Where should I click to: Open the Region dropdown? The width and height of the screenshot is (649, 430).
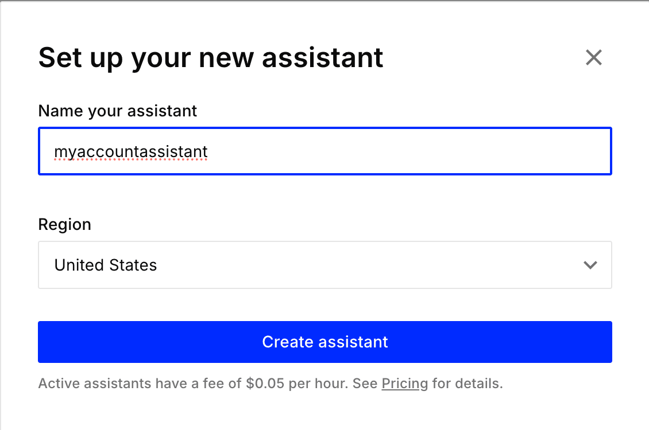[x=324, y=265]
